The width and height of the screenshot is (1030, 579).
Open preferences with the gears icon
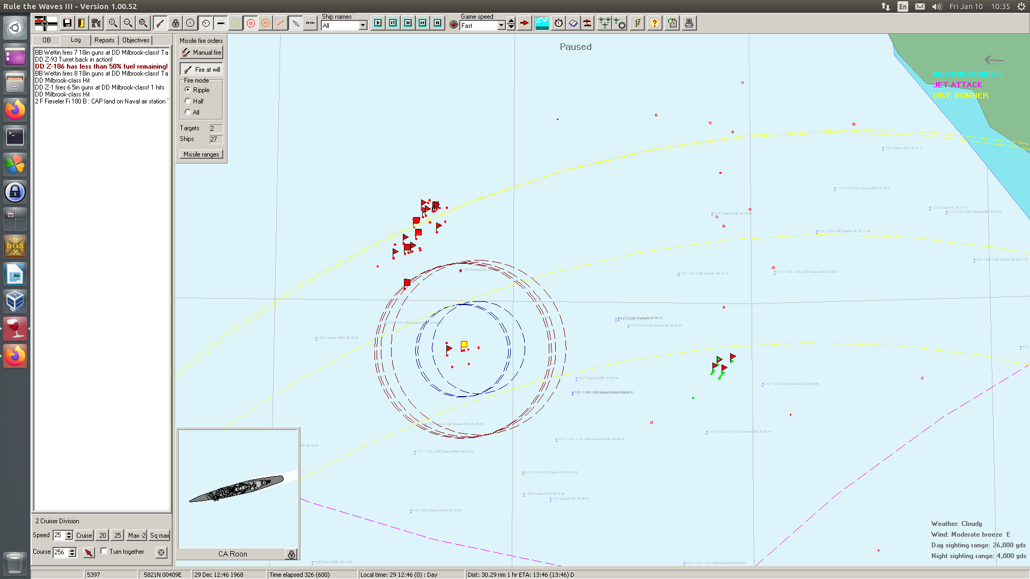[x=96, y=23]
